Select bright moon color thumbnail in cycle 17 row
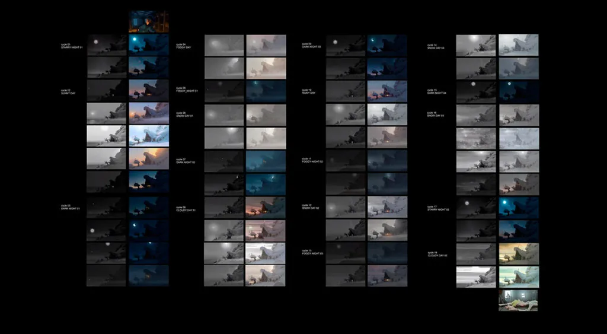This screenshot has height=334, width=607. tap(519, 208)
